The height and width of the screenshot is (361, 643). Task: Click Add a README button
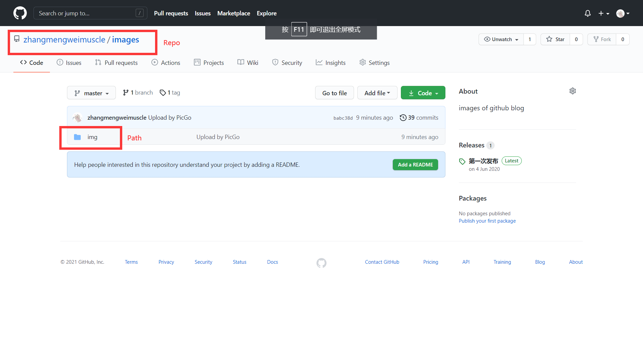(415, 165)
